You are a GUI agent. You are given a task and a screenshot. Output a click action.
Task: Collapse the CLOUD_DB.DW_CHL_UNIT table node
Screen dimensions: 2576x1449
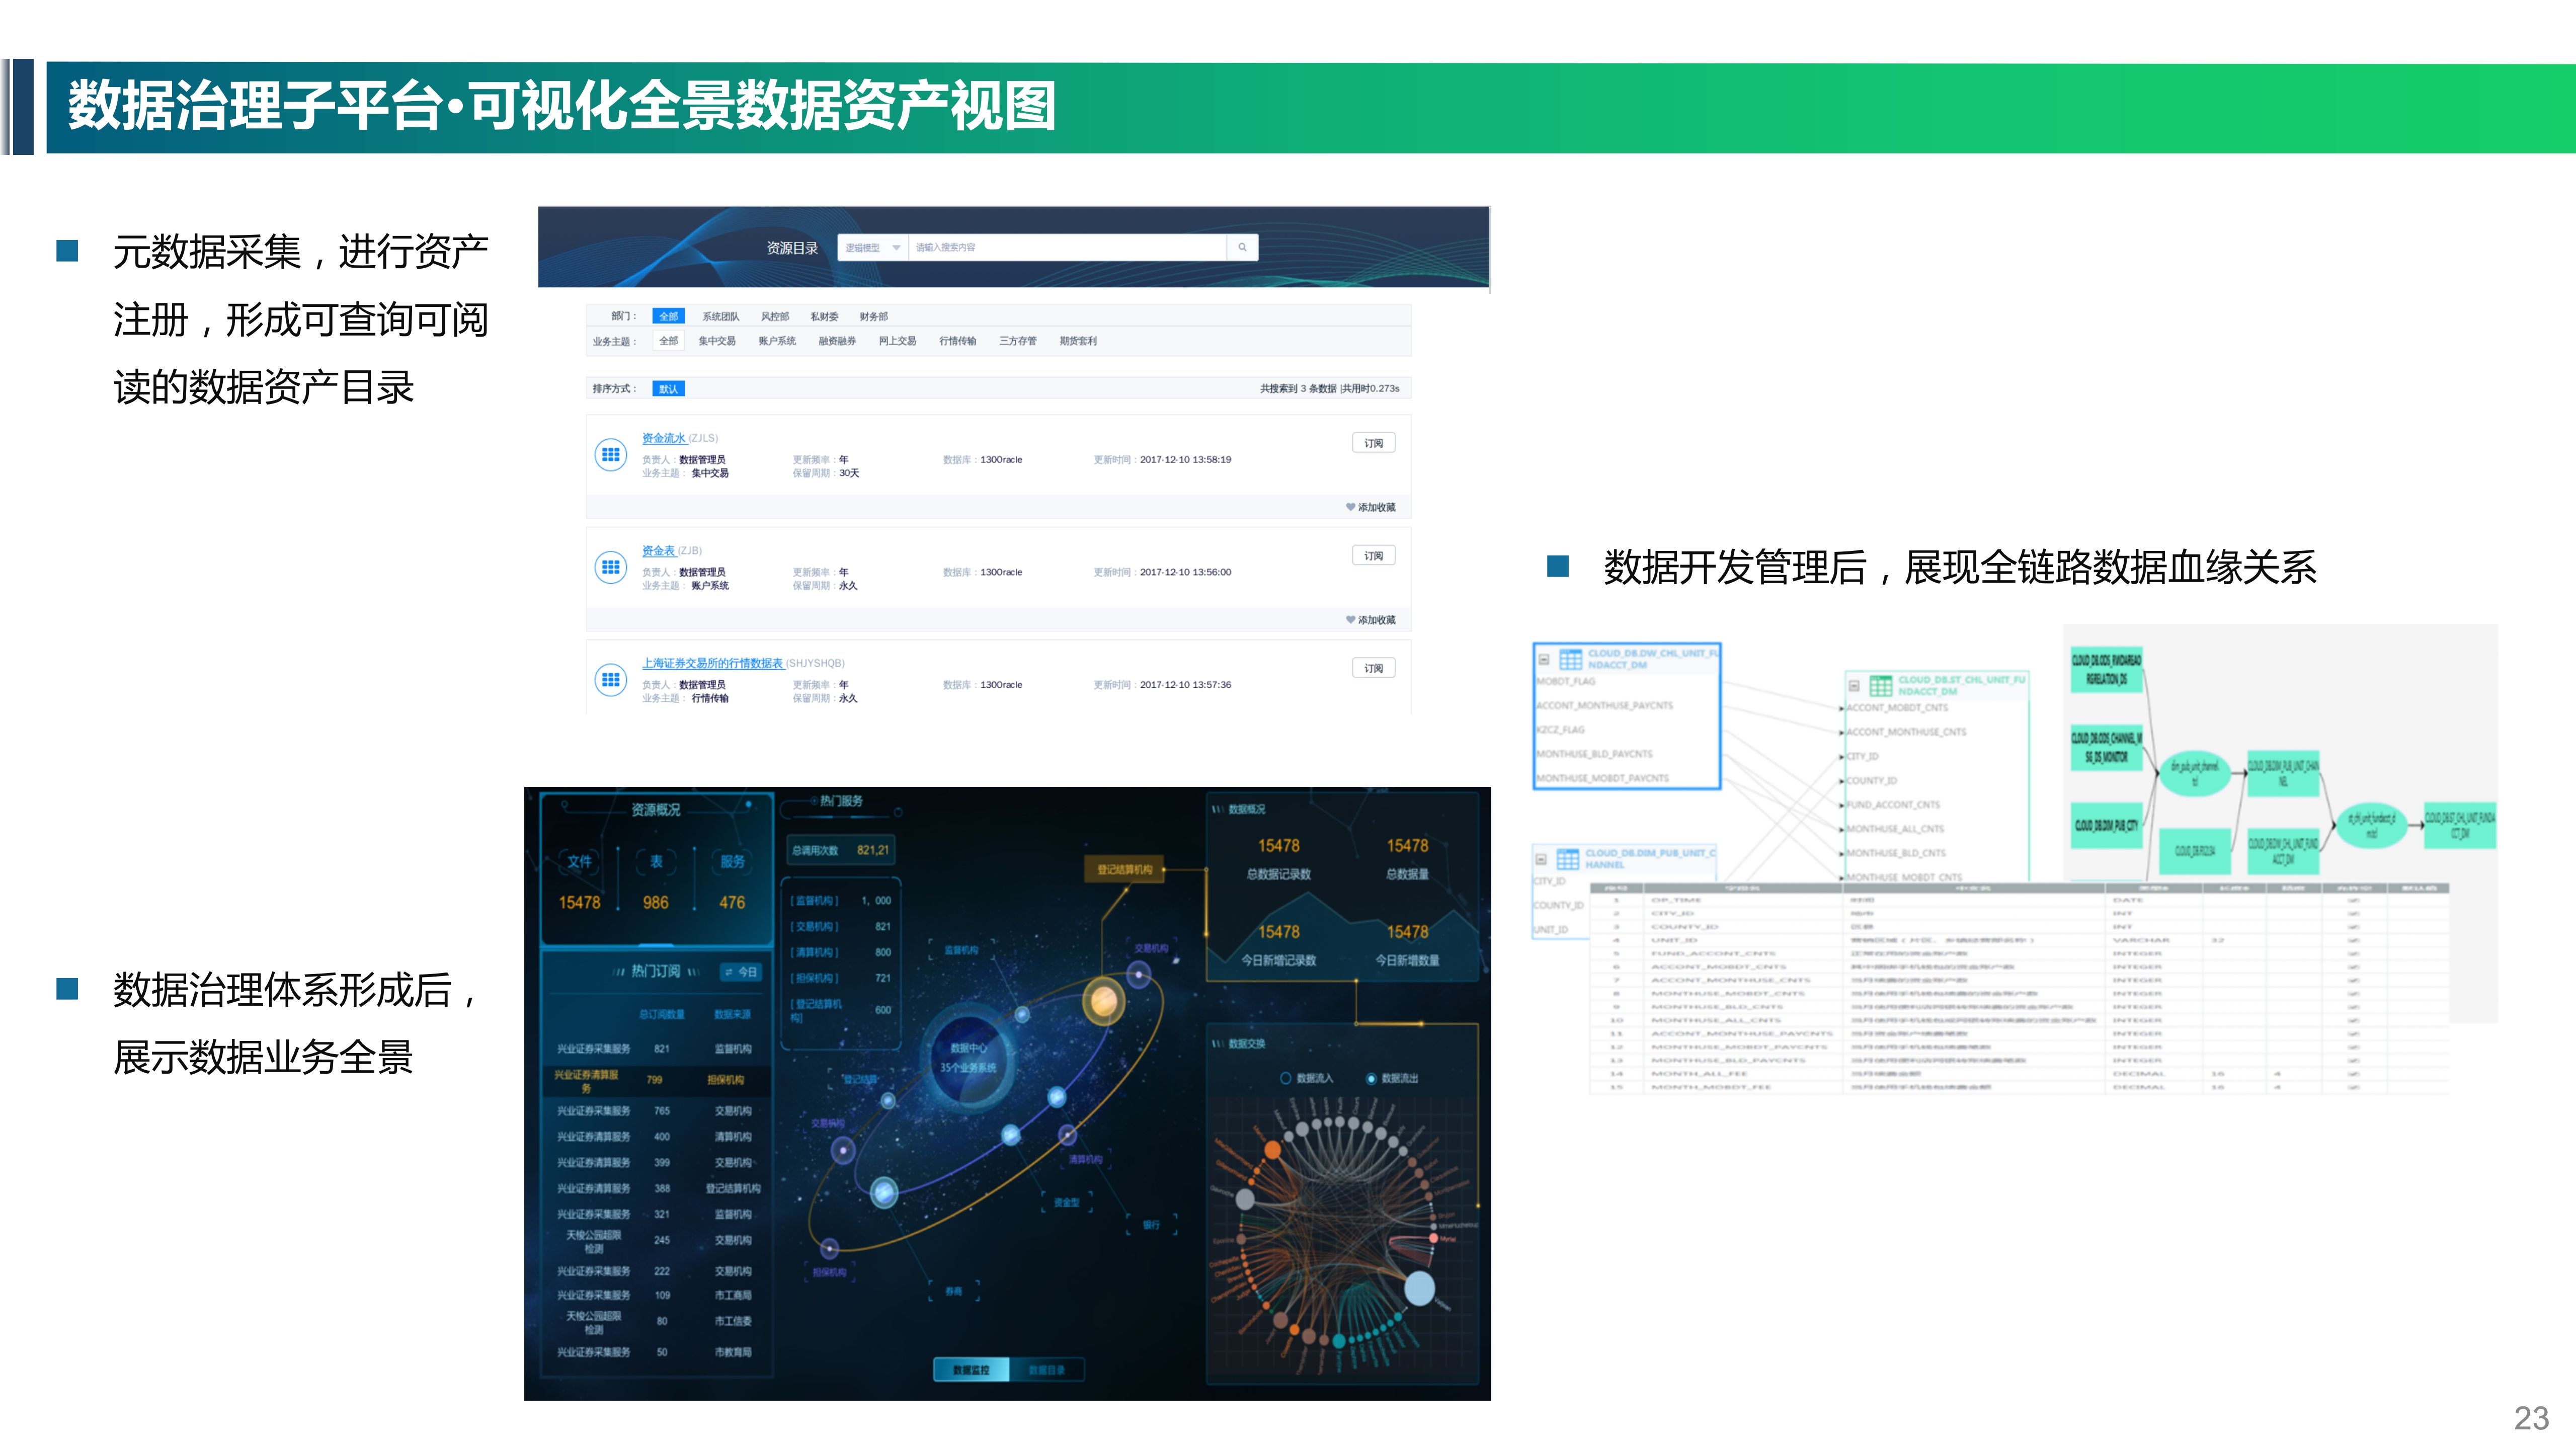tap(1544, 659)
